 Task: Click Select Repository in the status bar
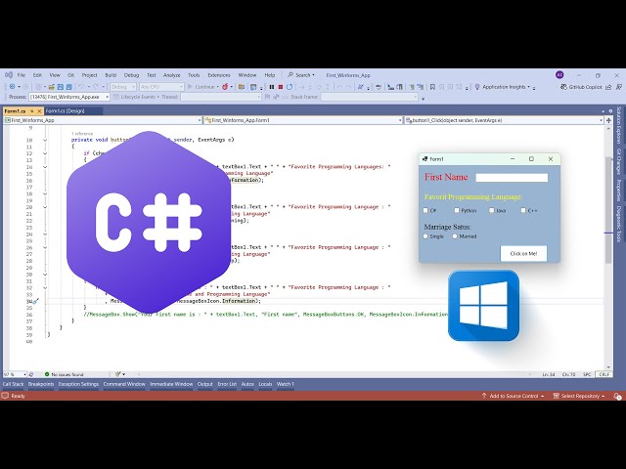click(579, 396)
